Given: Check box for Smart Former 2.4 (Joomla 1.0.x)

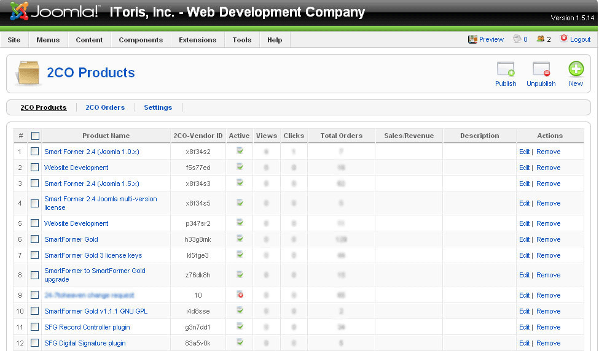Looking at the screenshot, I should [35, 152].
